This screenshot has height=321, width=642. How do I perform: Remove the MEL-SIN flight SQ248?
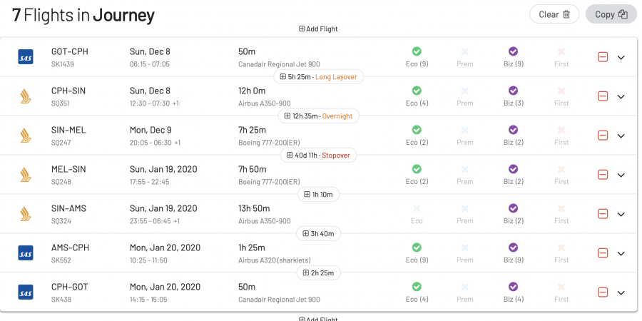pyautogui.click(x=603, y=175)
